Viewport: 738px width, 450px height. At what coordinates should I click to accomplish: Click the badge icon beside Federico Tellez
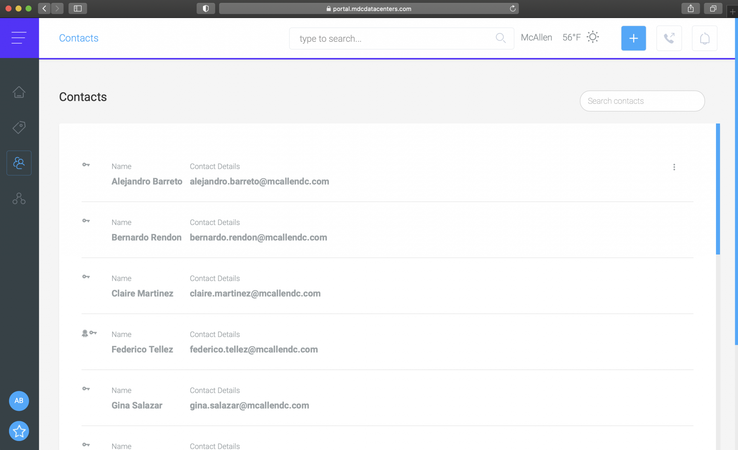point(85,333)
